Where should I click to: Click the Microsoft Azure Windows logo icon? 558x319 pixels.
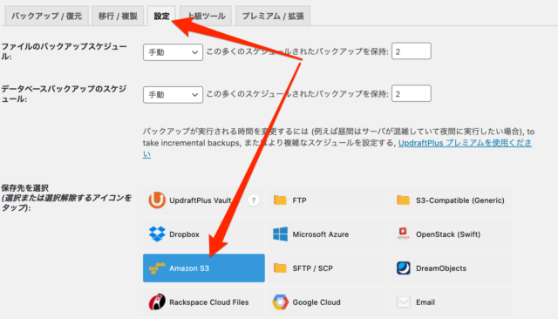click(x=280, y=234)
